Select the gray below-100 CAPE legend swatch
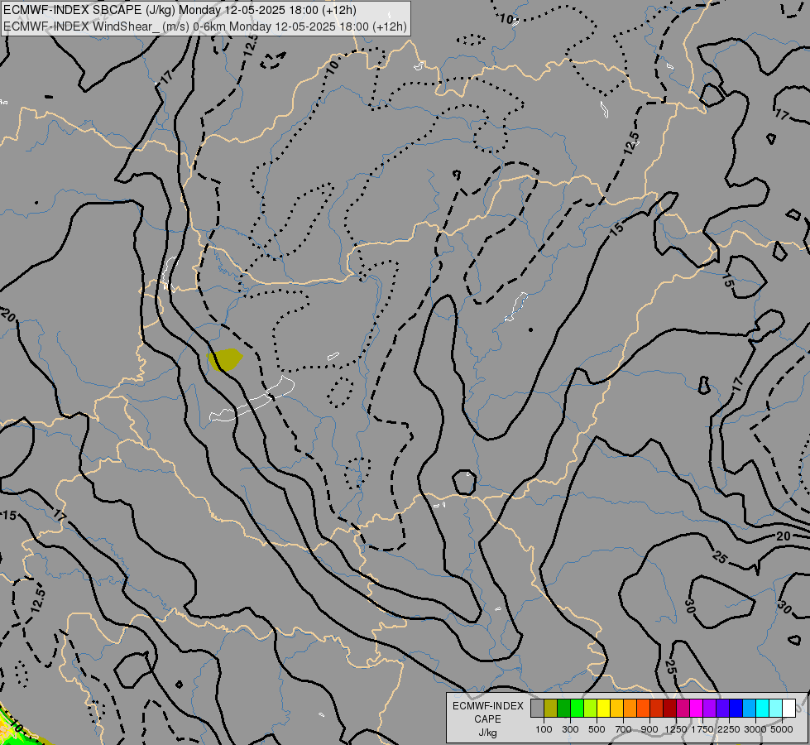This screenshot has height=745, width=810. (537, 708)
